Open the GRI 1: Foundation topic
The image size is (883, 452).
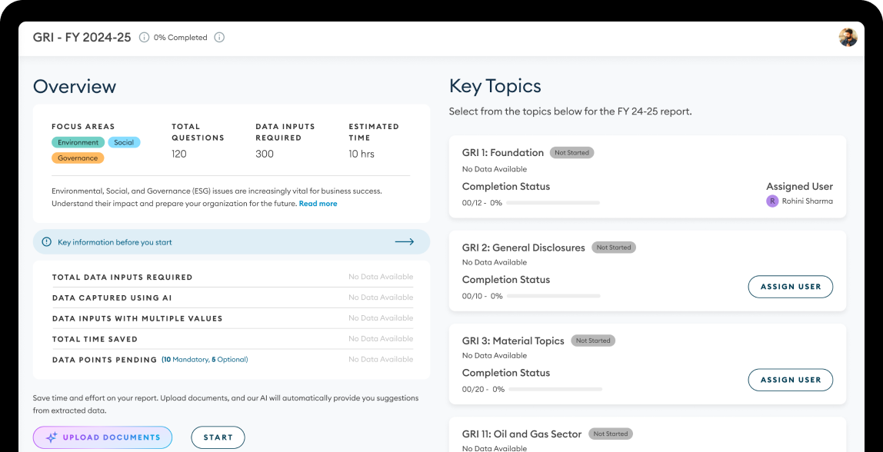tap(503, 153)
